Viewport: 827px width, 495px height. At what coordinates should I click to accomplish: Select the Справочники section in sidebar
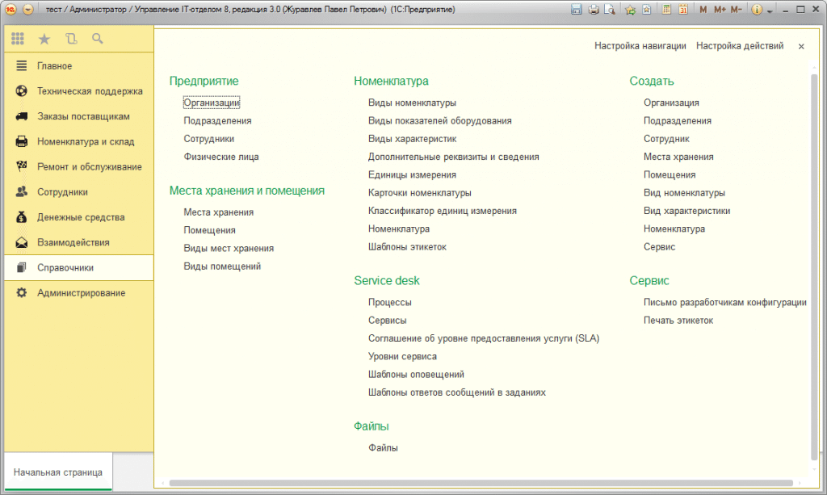pos(79,268)
